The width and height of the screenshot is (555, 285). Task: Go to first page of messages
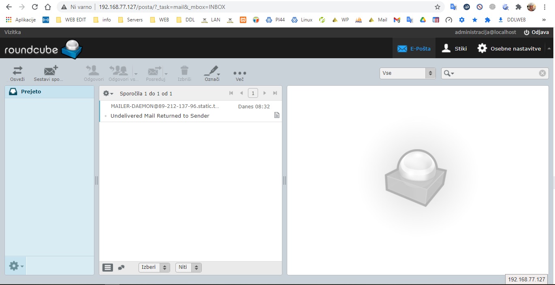(x=231, y=93)
